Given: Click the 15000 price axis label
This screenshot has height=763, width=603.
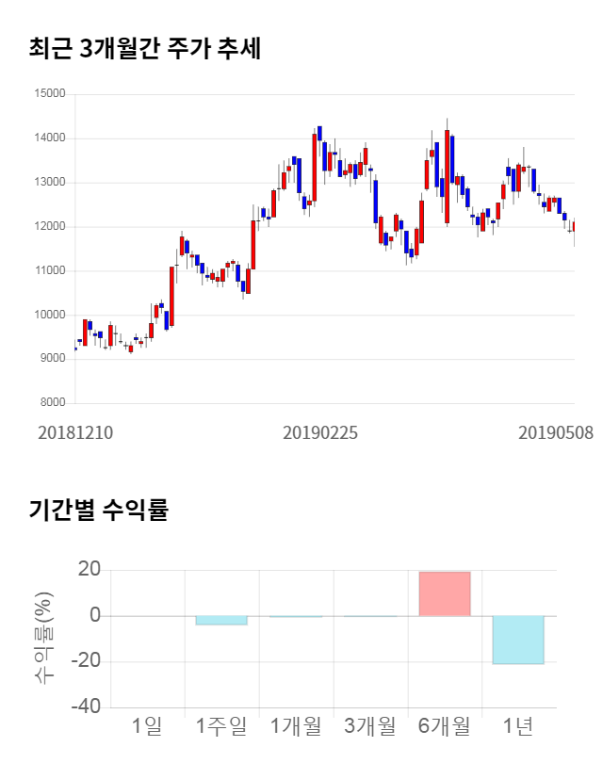Looking at the screenshot, I should pyautogui.click(x=49, y=94).
